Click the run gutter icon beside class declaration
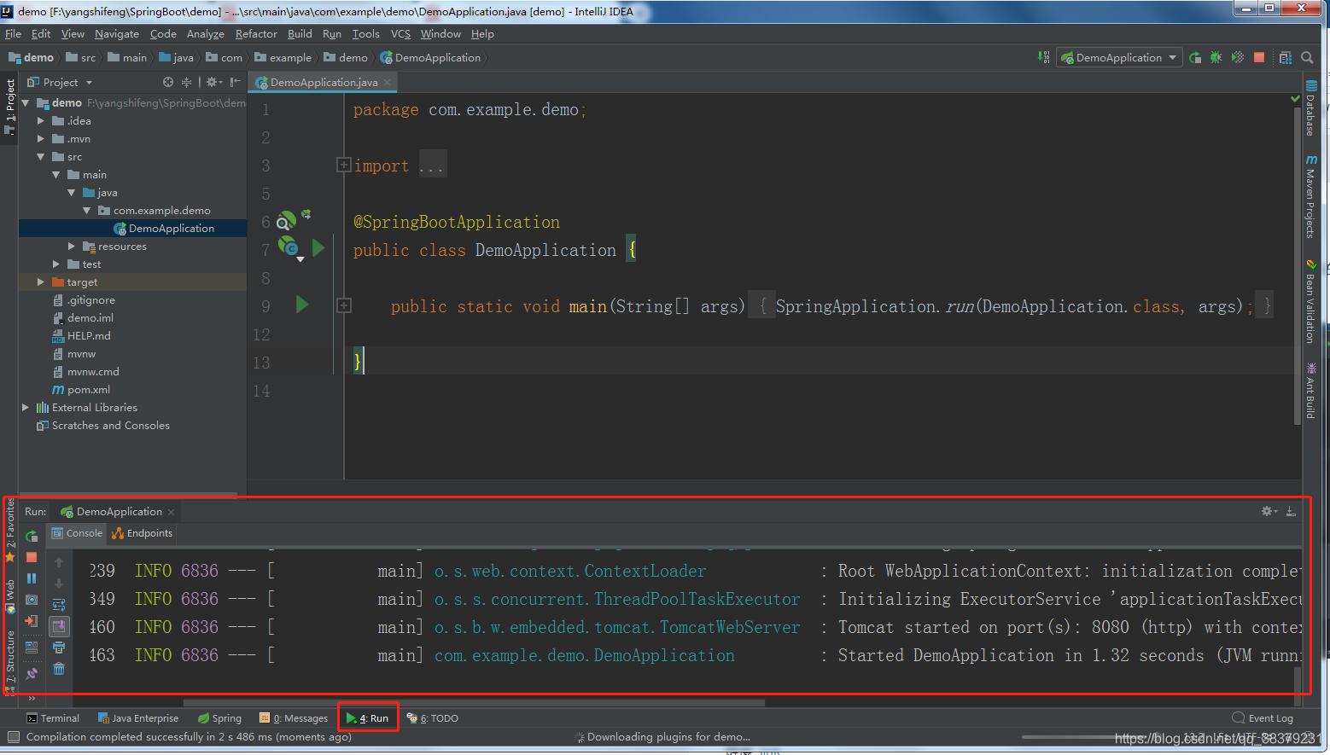 [x=318, y=248]
